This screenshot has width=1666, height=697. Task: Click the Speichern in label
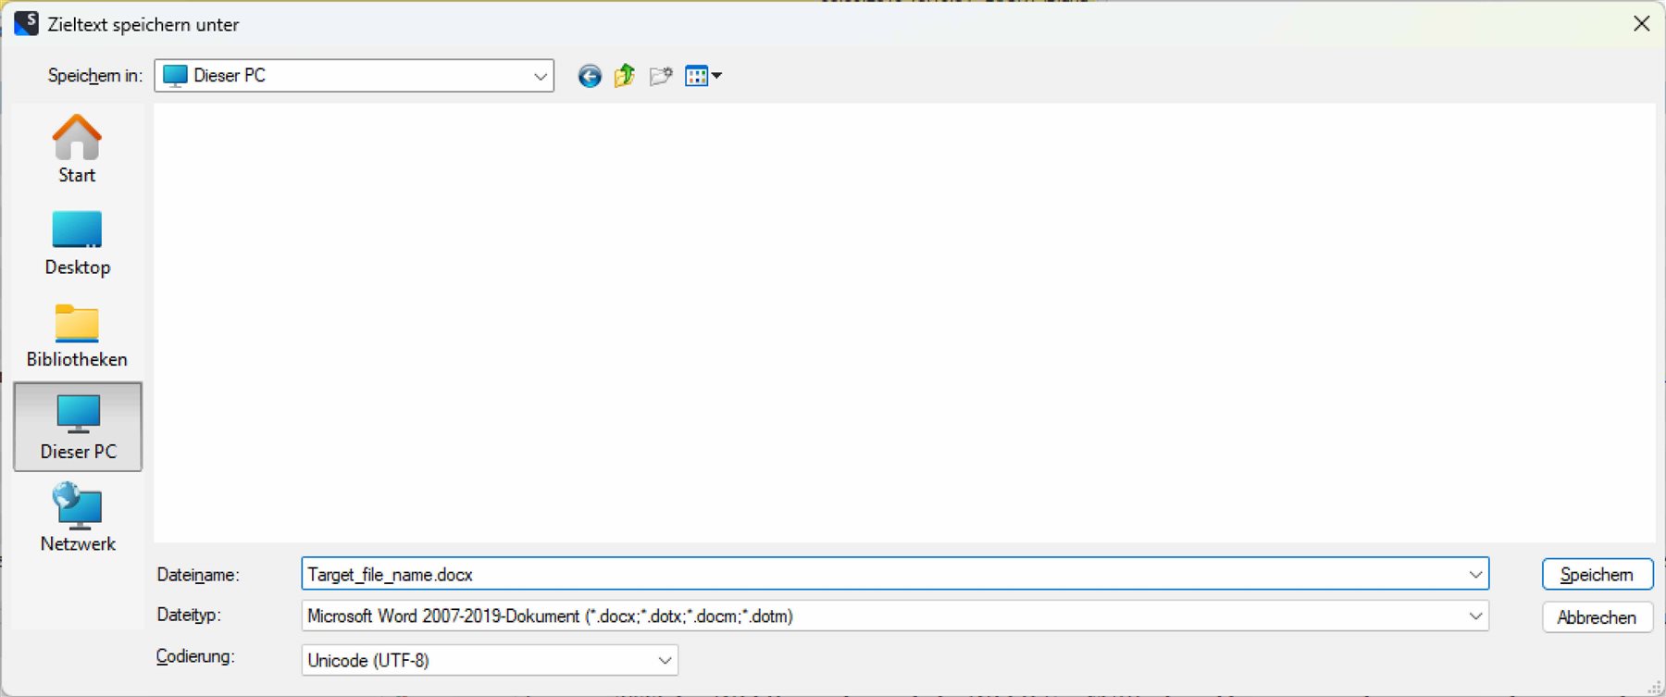pos(95,76)
